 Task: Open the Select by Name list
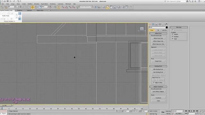(21, 7)
